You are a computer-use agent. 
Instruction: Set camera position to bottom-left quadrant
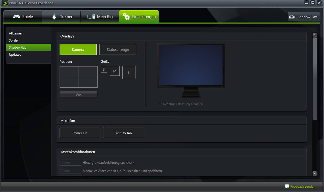point(69,82)
